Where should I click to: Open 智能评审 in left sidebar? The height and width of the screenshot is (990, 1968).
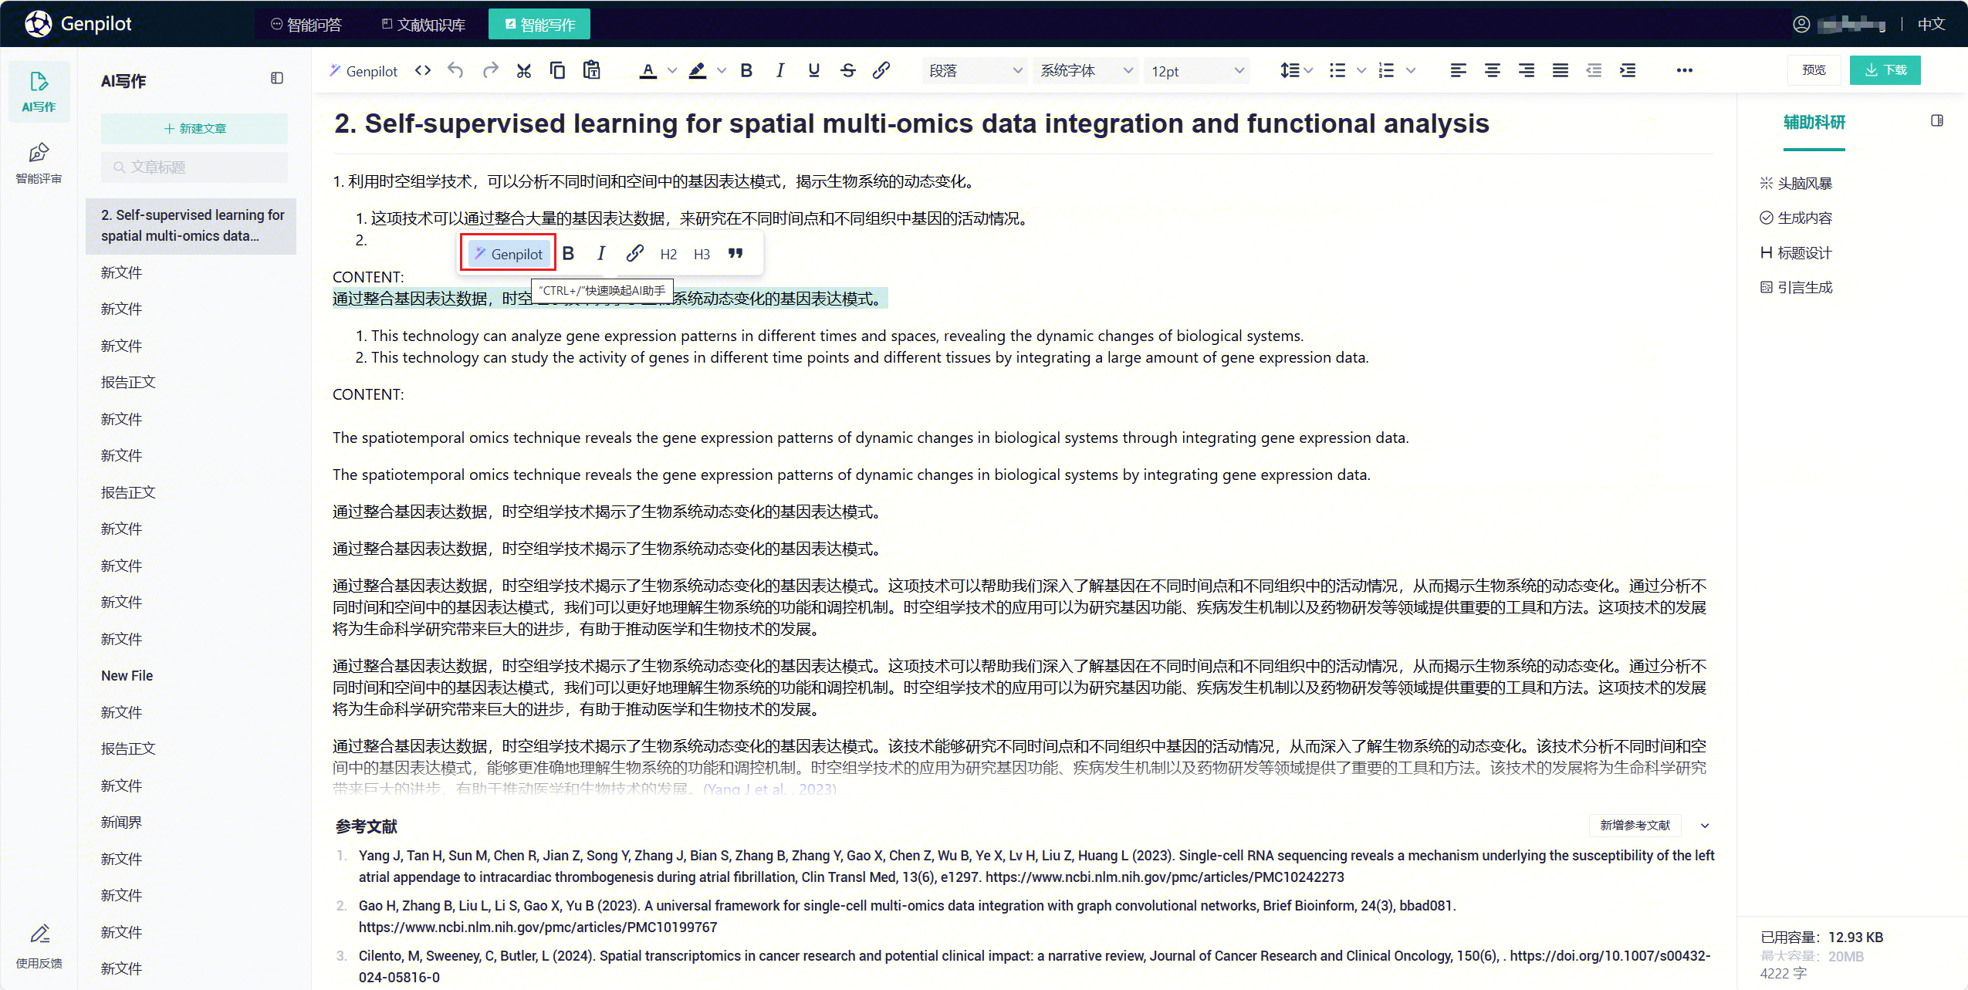(39, 163)
